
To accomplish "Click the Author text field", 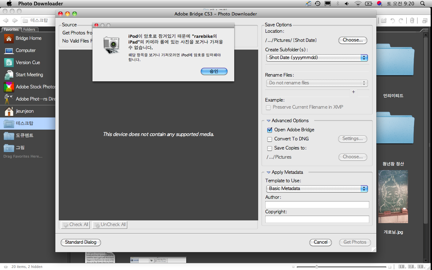I will tap(317, 205).
